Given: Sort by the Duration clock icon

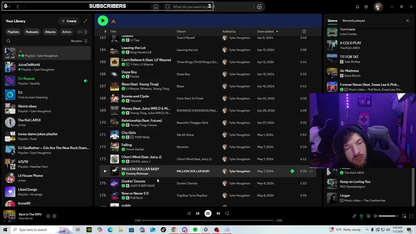Looking at the screenshot, I should click(x=304, y=32).
